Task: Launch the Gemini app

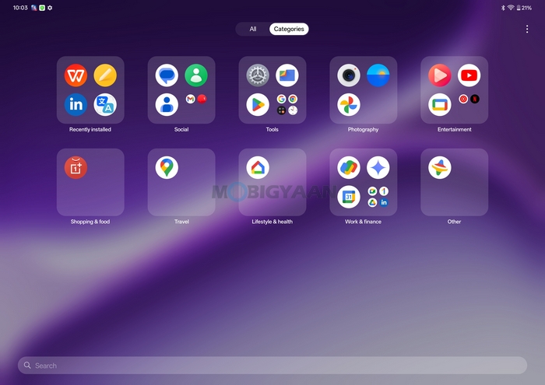Action: [x=378, y=168]
